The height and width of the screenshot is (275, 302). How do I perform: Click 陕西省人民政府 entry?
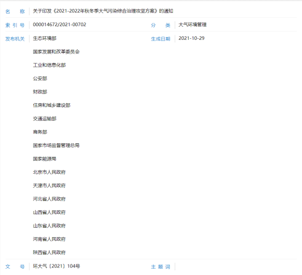pyautogui.click(x=49, y=252)
